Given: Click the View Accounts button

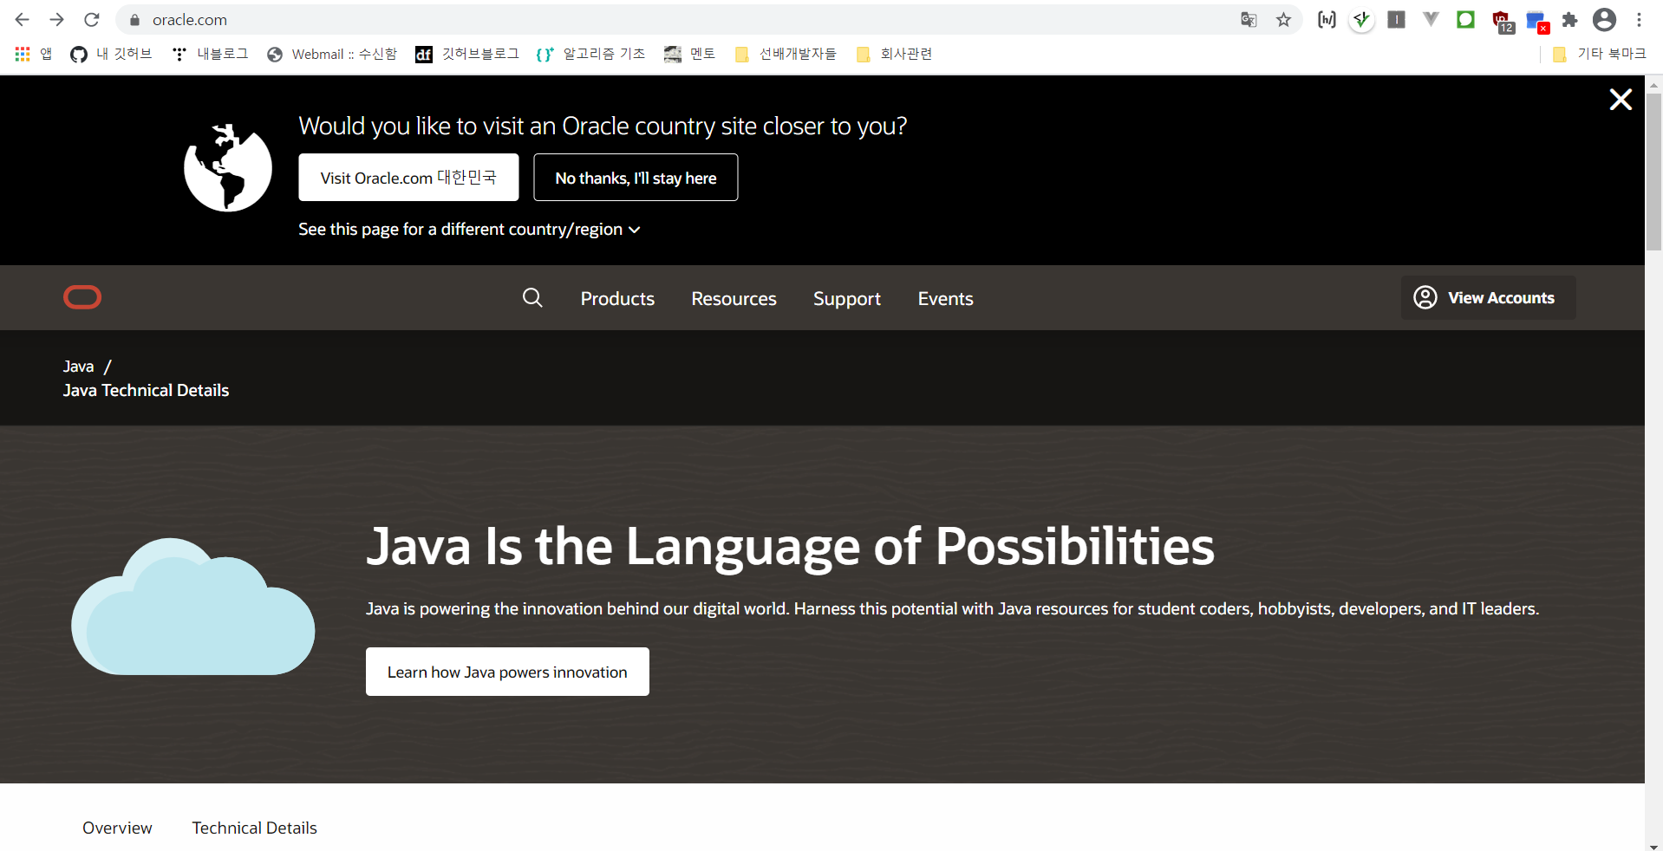Looking at the screenshot, I should click(1488, 298).
